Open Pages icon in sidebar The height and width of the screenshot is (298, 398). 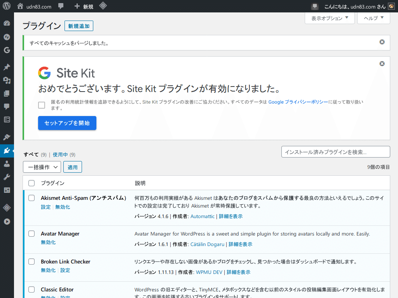click(7, 94)
